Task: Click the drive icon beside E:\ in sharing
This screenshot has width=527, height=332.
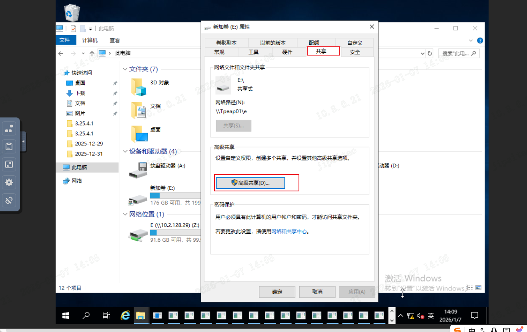Action: point(223,85)
